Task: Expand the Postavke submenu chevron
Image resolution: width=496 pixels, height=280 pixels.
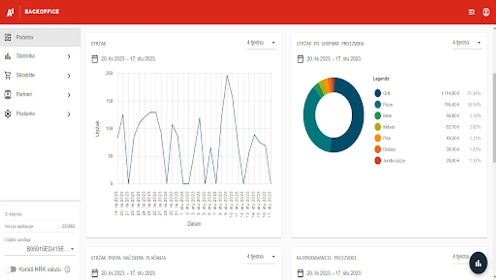Action: point(69,114)
